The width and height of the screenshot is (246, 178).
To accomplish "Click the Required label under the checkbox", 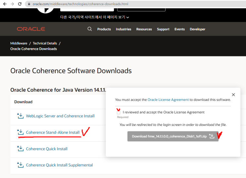I will 123,117.
